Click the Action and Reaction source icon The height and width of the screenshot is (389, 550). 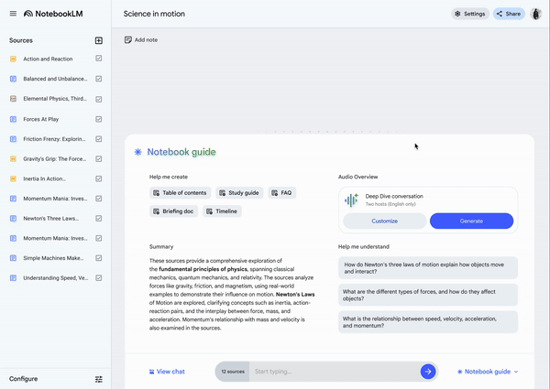click(x=13, y=59)
